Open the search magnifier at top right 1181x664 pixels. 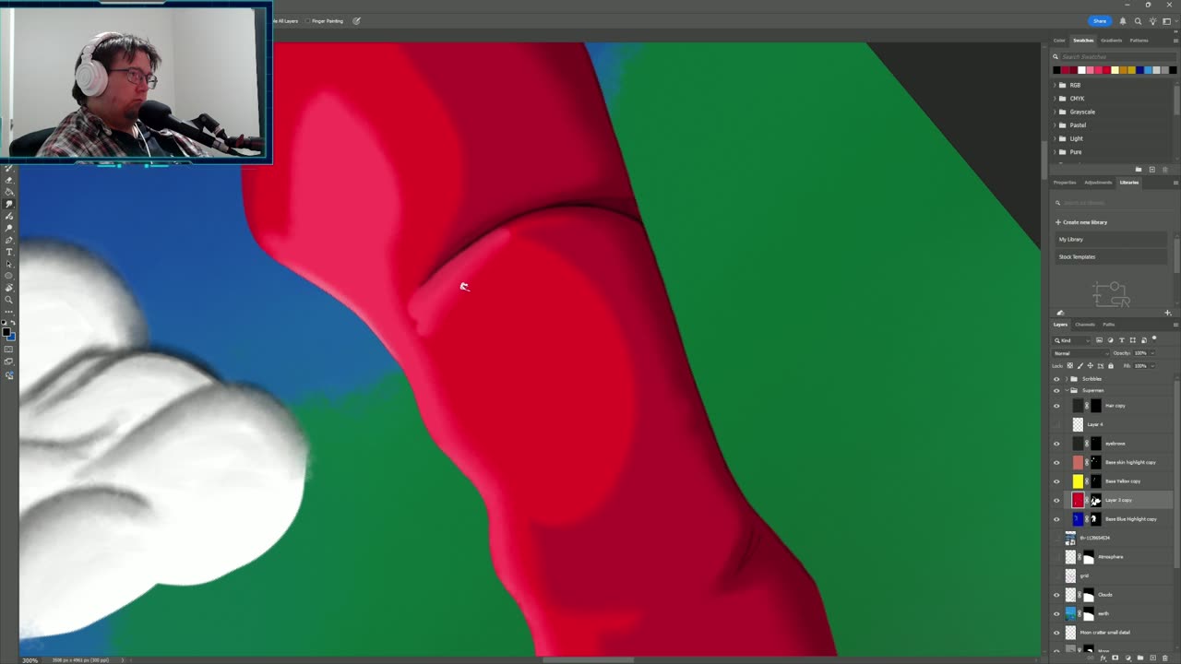tap(1138, 20)
